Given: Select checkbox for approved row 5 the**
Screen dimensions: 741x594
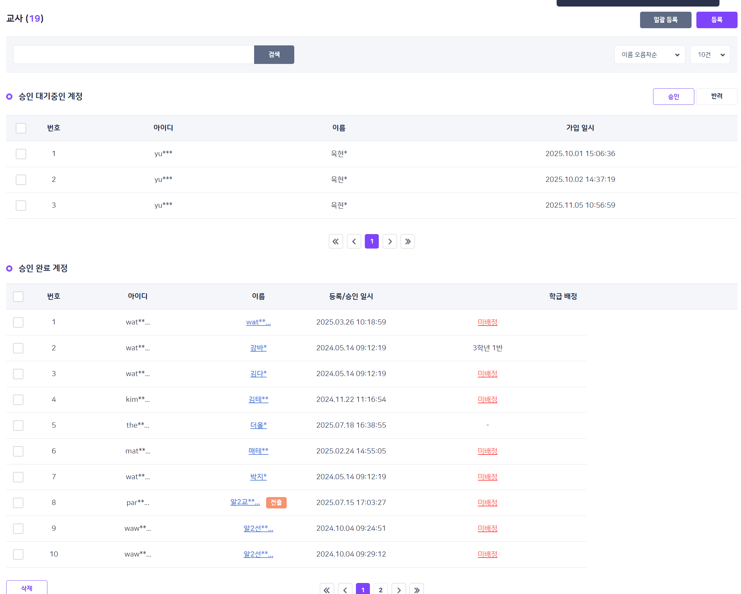Looking at the screenshot, I should tap(18, 425).
